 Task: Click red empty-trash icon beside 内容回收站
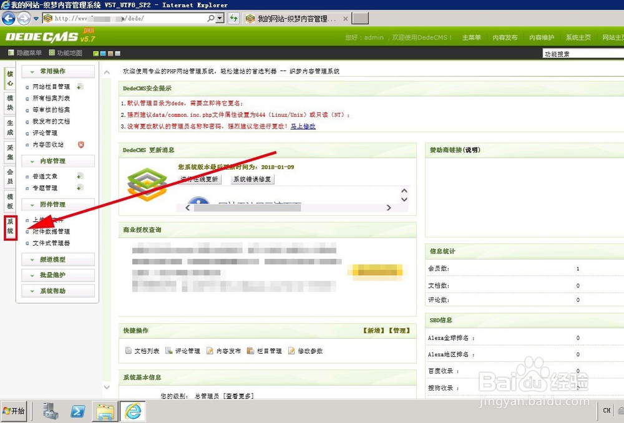[80, 145]
